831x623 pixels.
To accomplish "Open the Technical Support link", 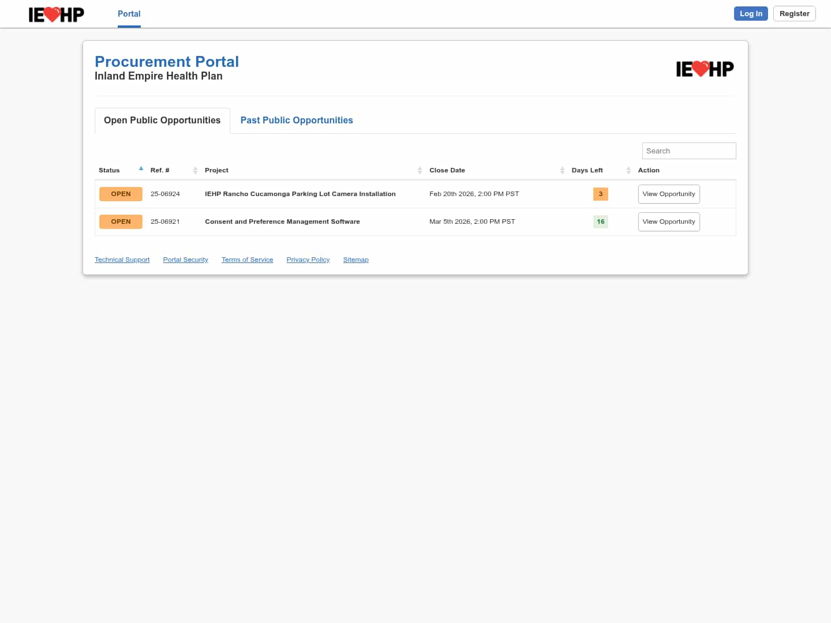I will [x=122, y=260].
